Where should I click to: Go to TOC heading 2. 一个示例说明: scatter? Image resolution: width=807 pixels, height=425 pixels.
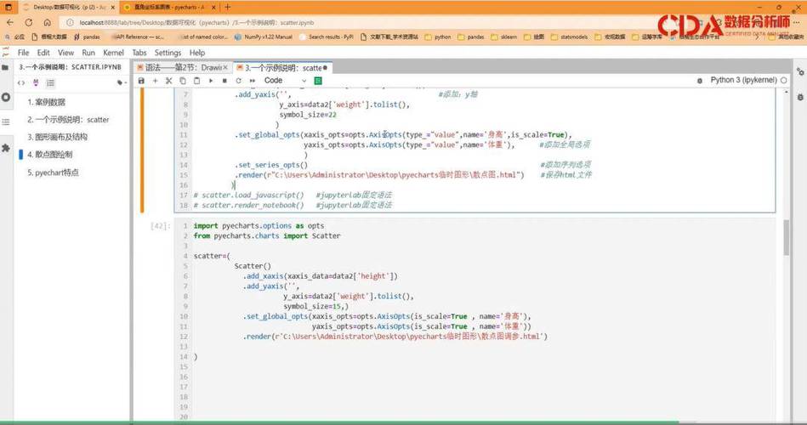[x=68, y=119]
